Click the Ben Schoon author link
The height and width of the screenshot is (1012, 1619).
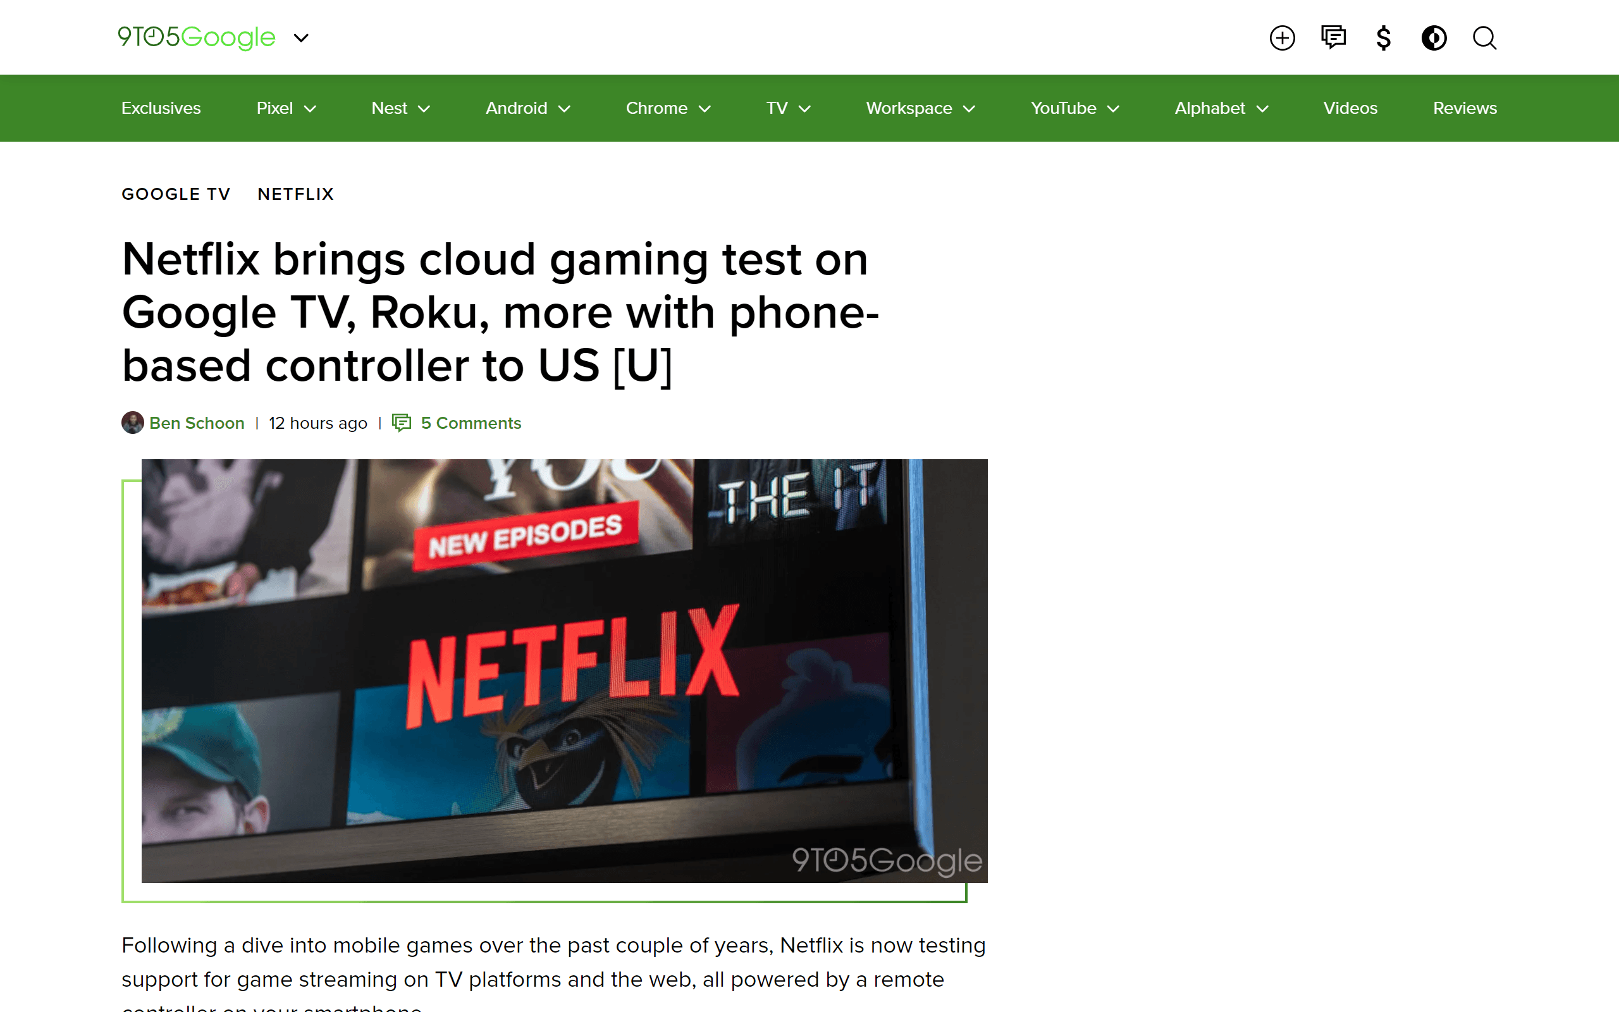tap(197, 423)
